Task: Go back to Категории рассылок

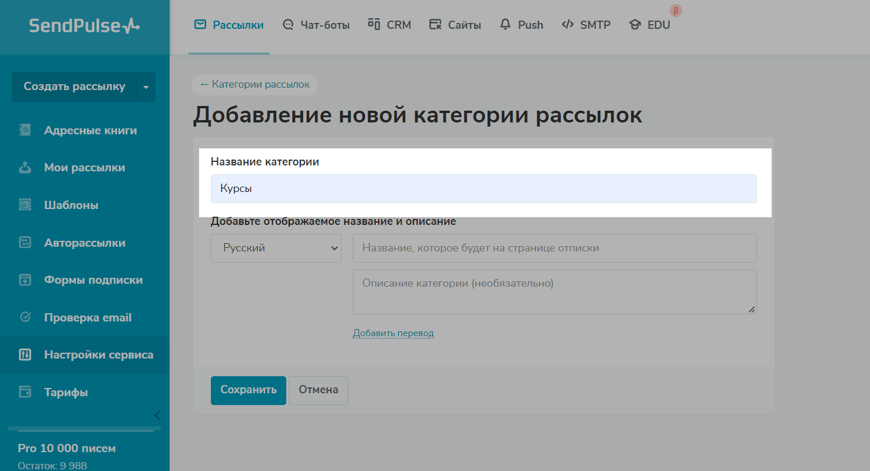Action: click(254, 85)
